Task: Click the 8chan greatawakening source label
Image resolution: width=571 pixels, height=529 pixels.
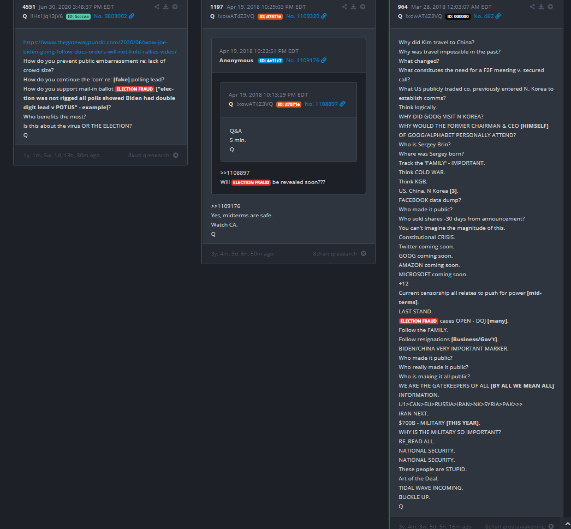Action: pos(515,526)
